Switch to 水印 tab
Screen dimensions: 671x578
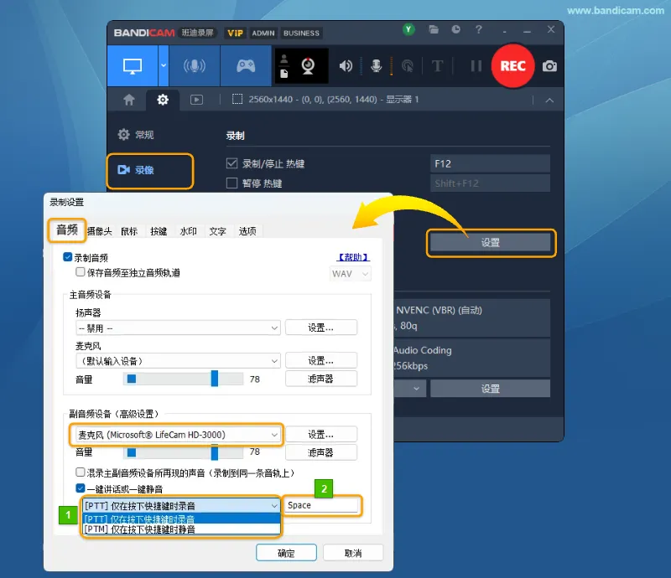click(188, 231)
